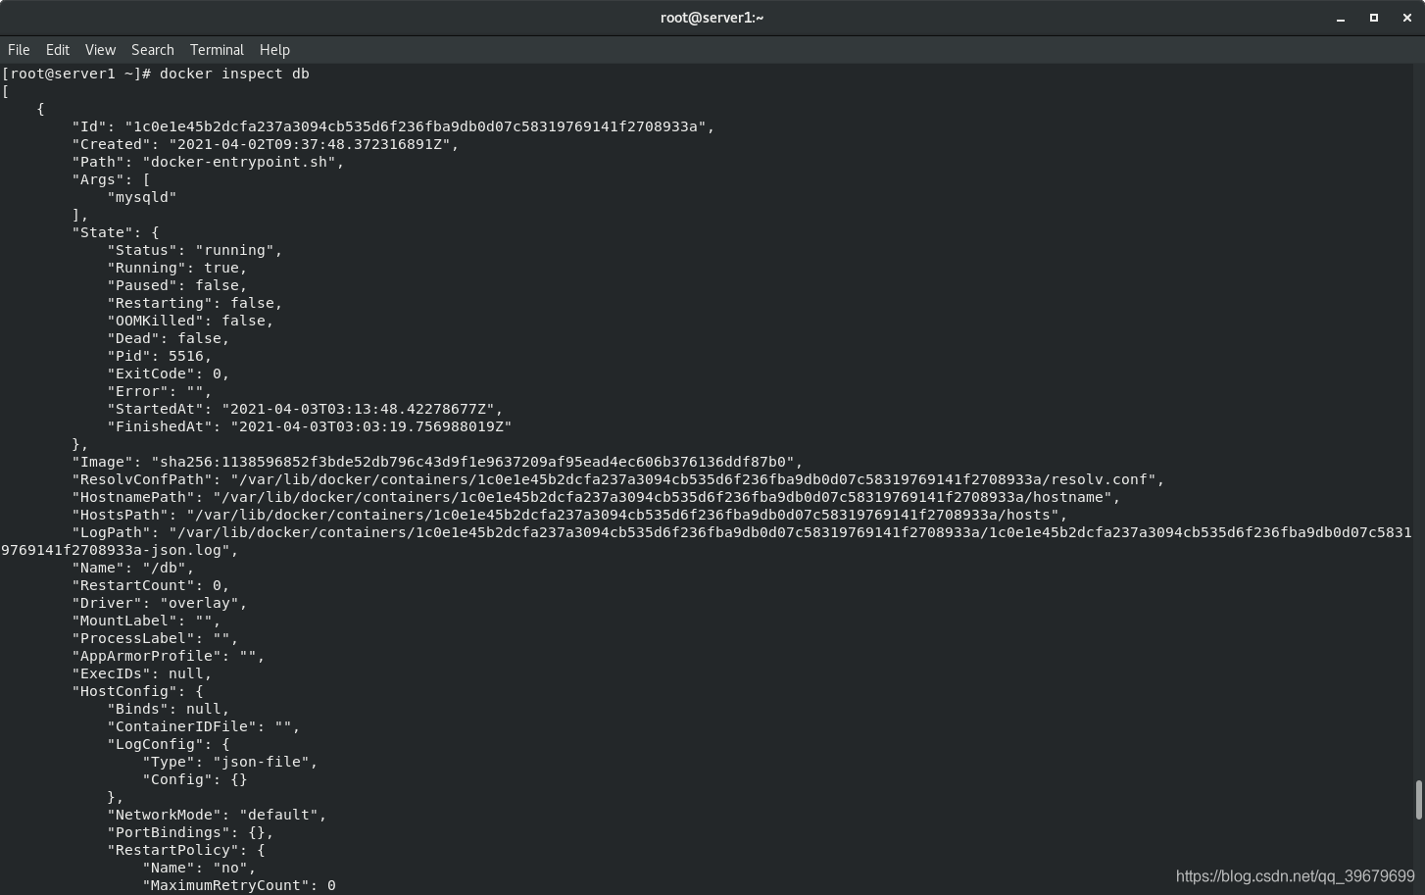Click the "Name": "no" line

199,868
